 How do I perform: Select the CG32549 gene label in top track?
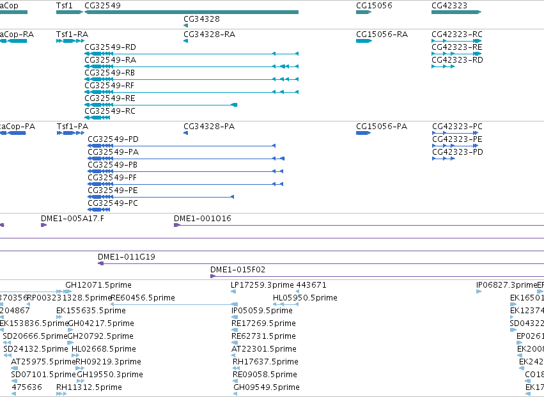[x=103, y=6]
